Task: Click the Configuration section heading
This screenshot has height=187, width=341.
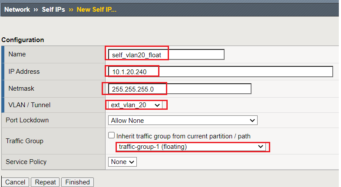Action: tap(23, 40)
